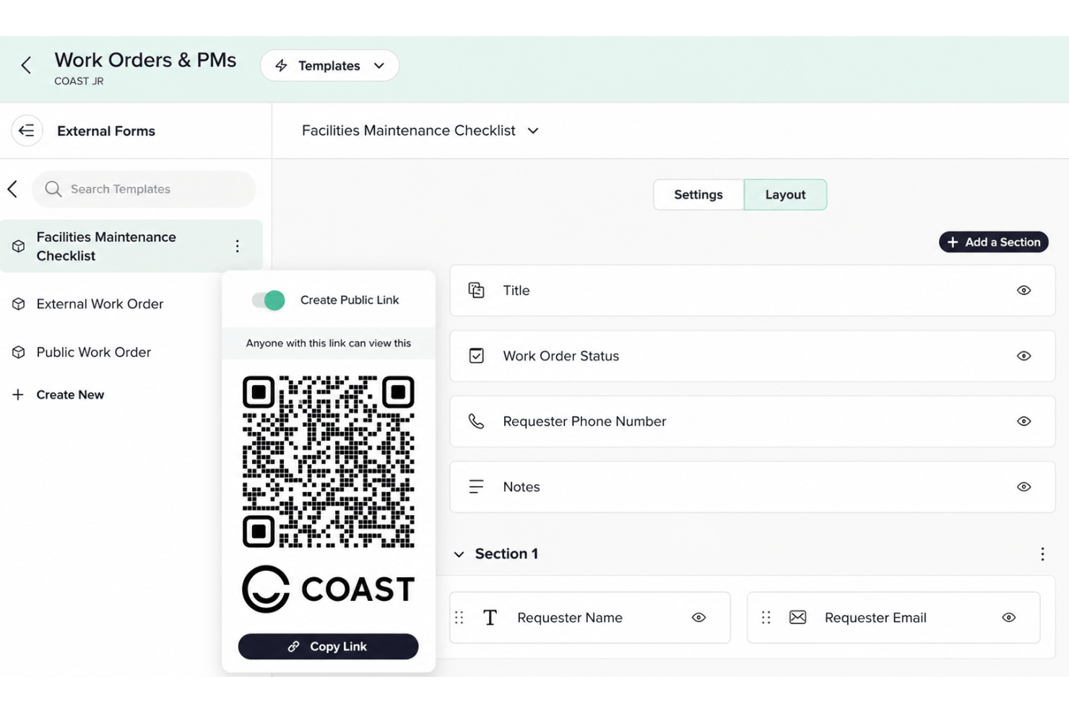Select External Work Order template
1069x713 pixels.
coord(100,304)
